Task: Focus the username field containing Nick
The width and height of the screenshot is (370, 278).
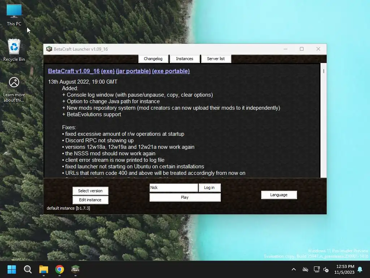Action: [174, 188]
